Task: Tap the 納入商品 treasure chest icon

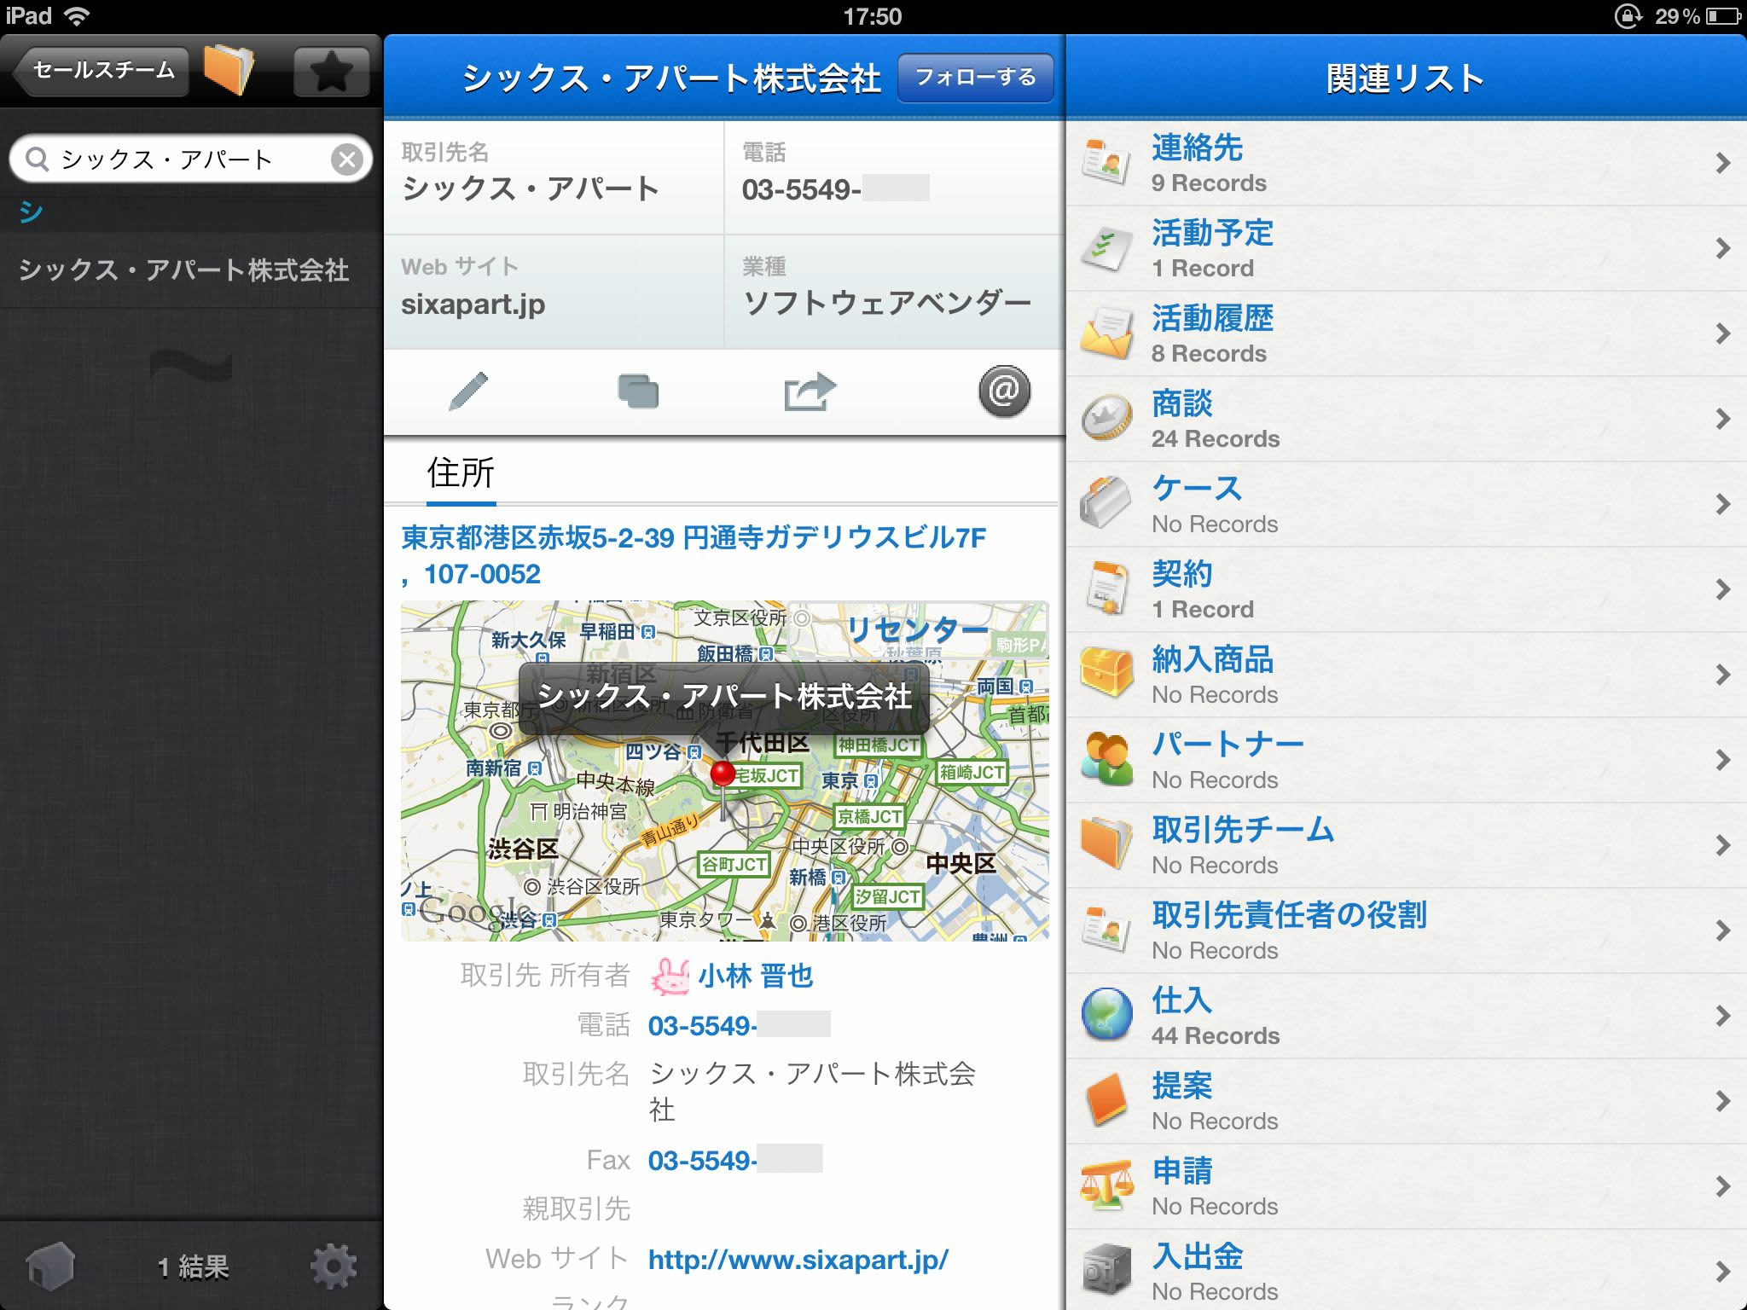Action: coord(1106,674)
